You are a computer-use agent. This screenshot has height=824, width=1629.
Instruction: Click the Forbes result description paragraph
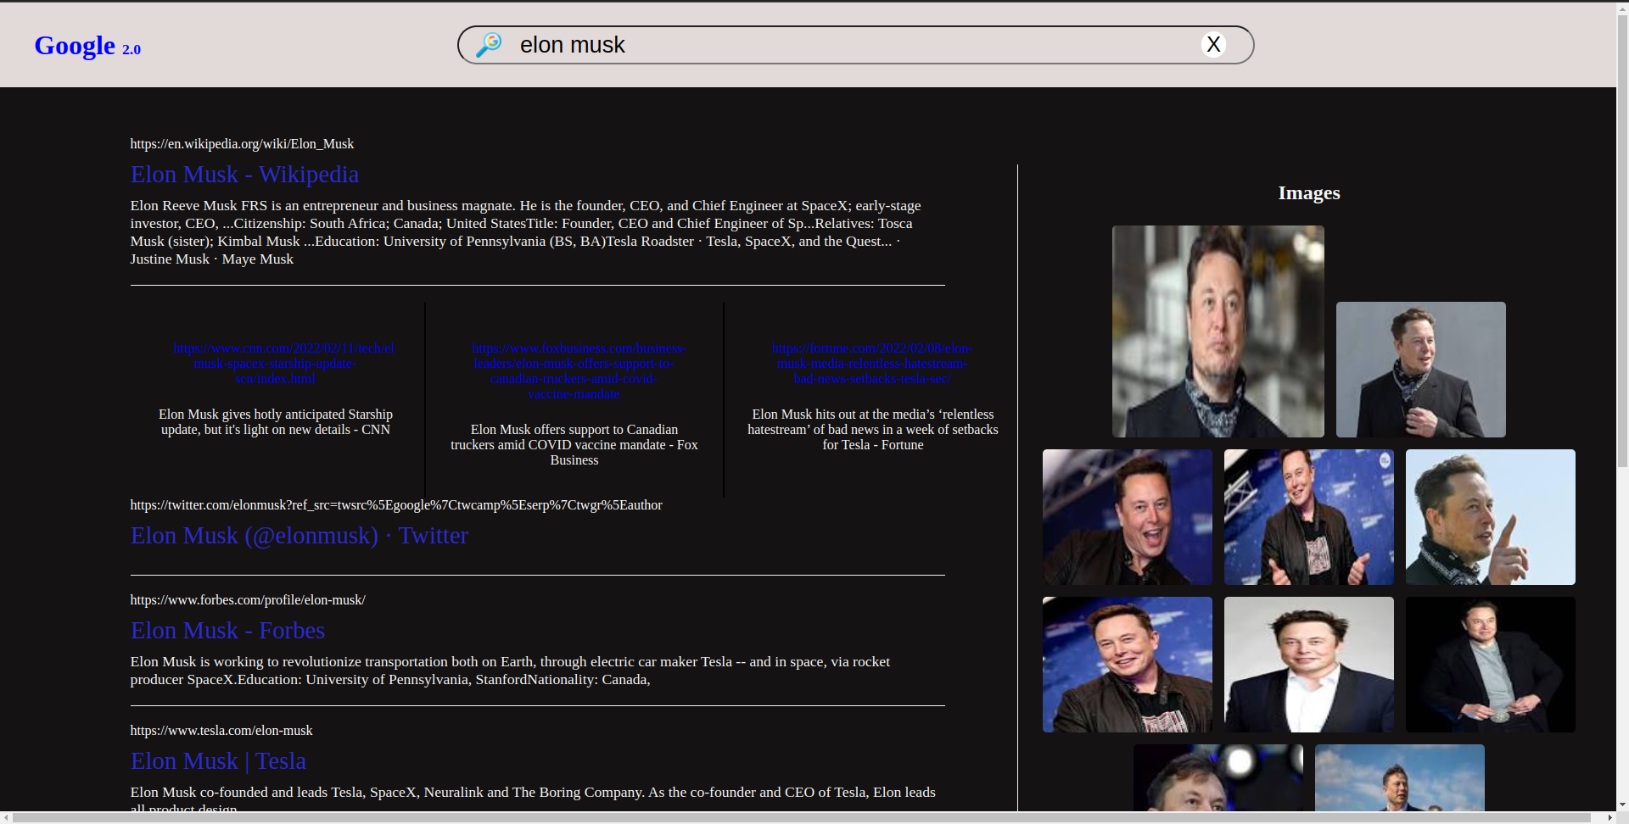point(510,671)
